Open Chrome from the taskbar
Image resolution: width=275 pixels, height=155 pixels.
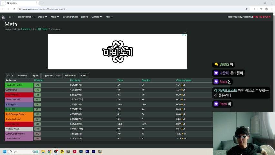[x=49, y=151]
